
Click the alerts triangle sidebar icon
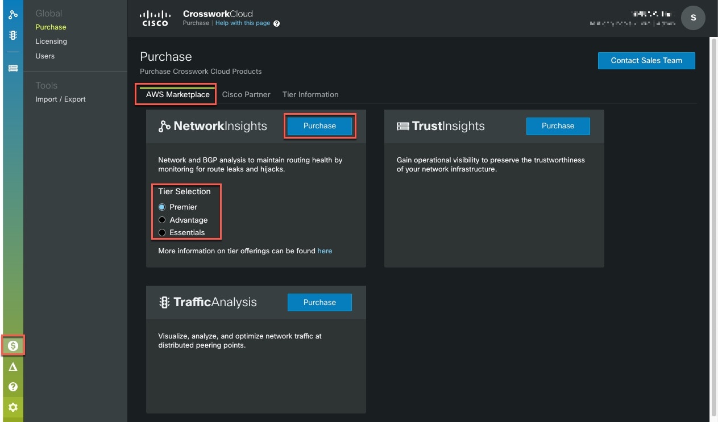13,367
